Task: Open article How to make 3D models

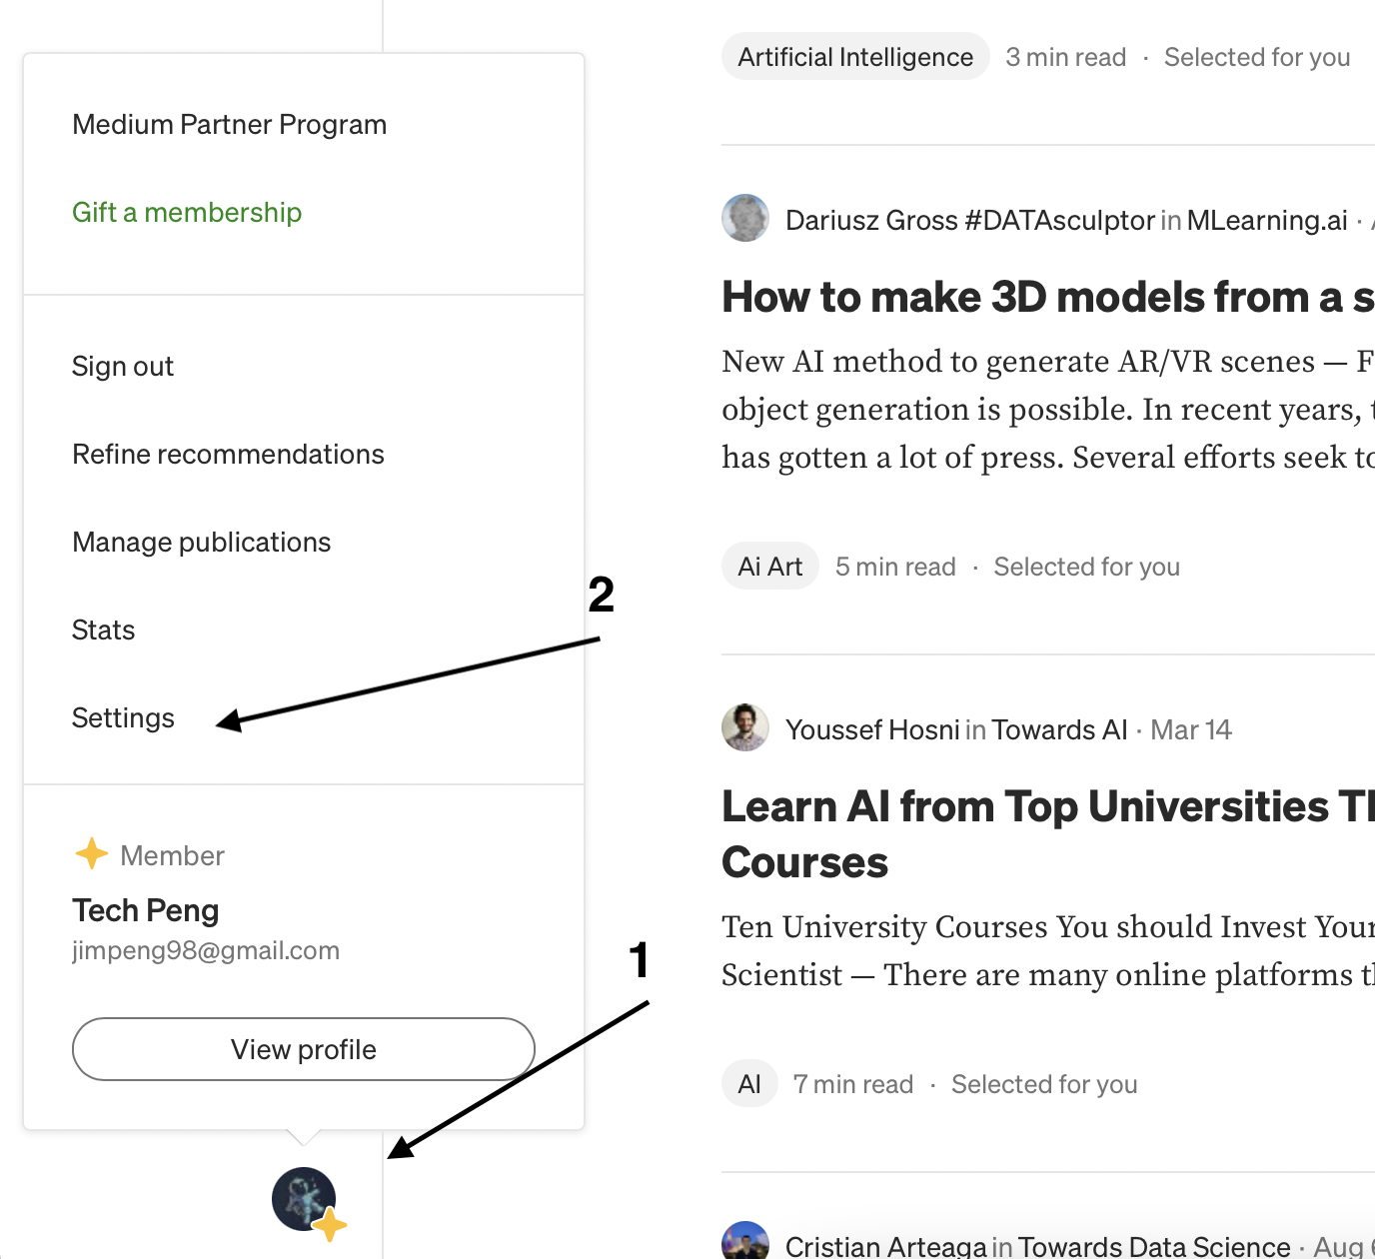Action: 1048,297
